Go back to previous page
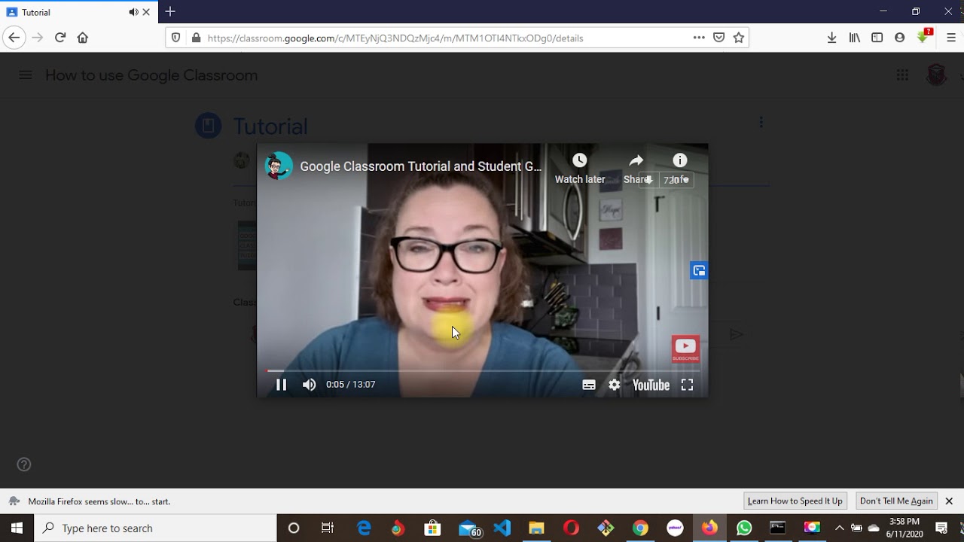Image resolution: width=964 pixels, height=542 pixels. (x=14, y=38)
